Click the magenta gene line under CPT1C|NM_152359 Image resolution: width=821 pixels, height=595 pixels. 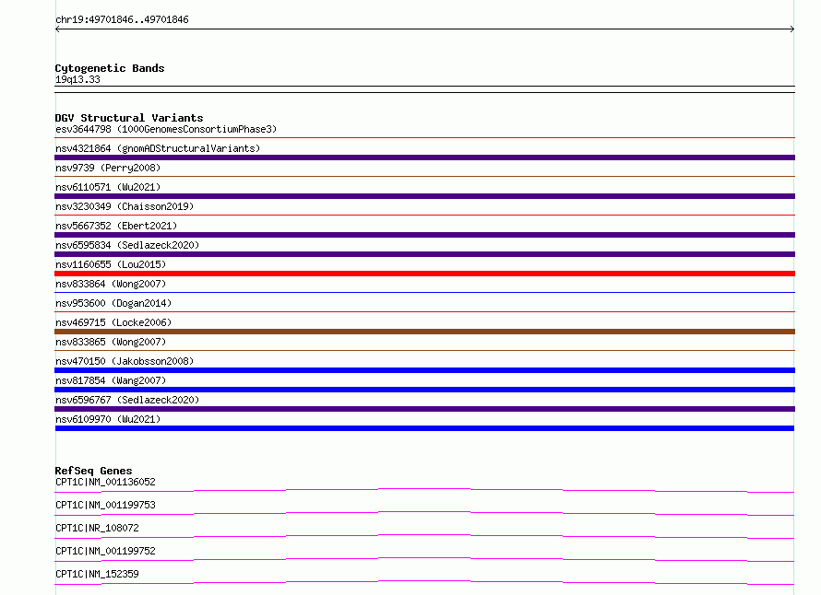424,582
